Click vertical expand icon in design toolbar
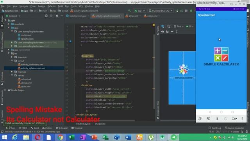Screen dimensions: 250x141 177,32
